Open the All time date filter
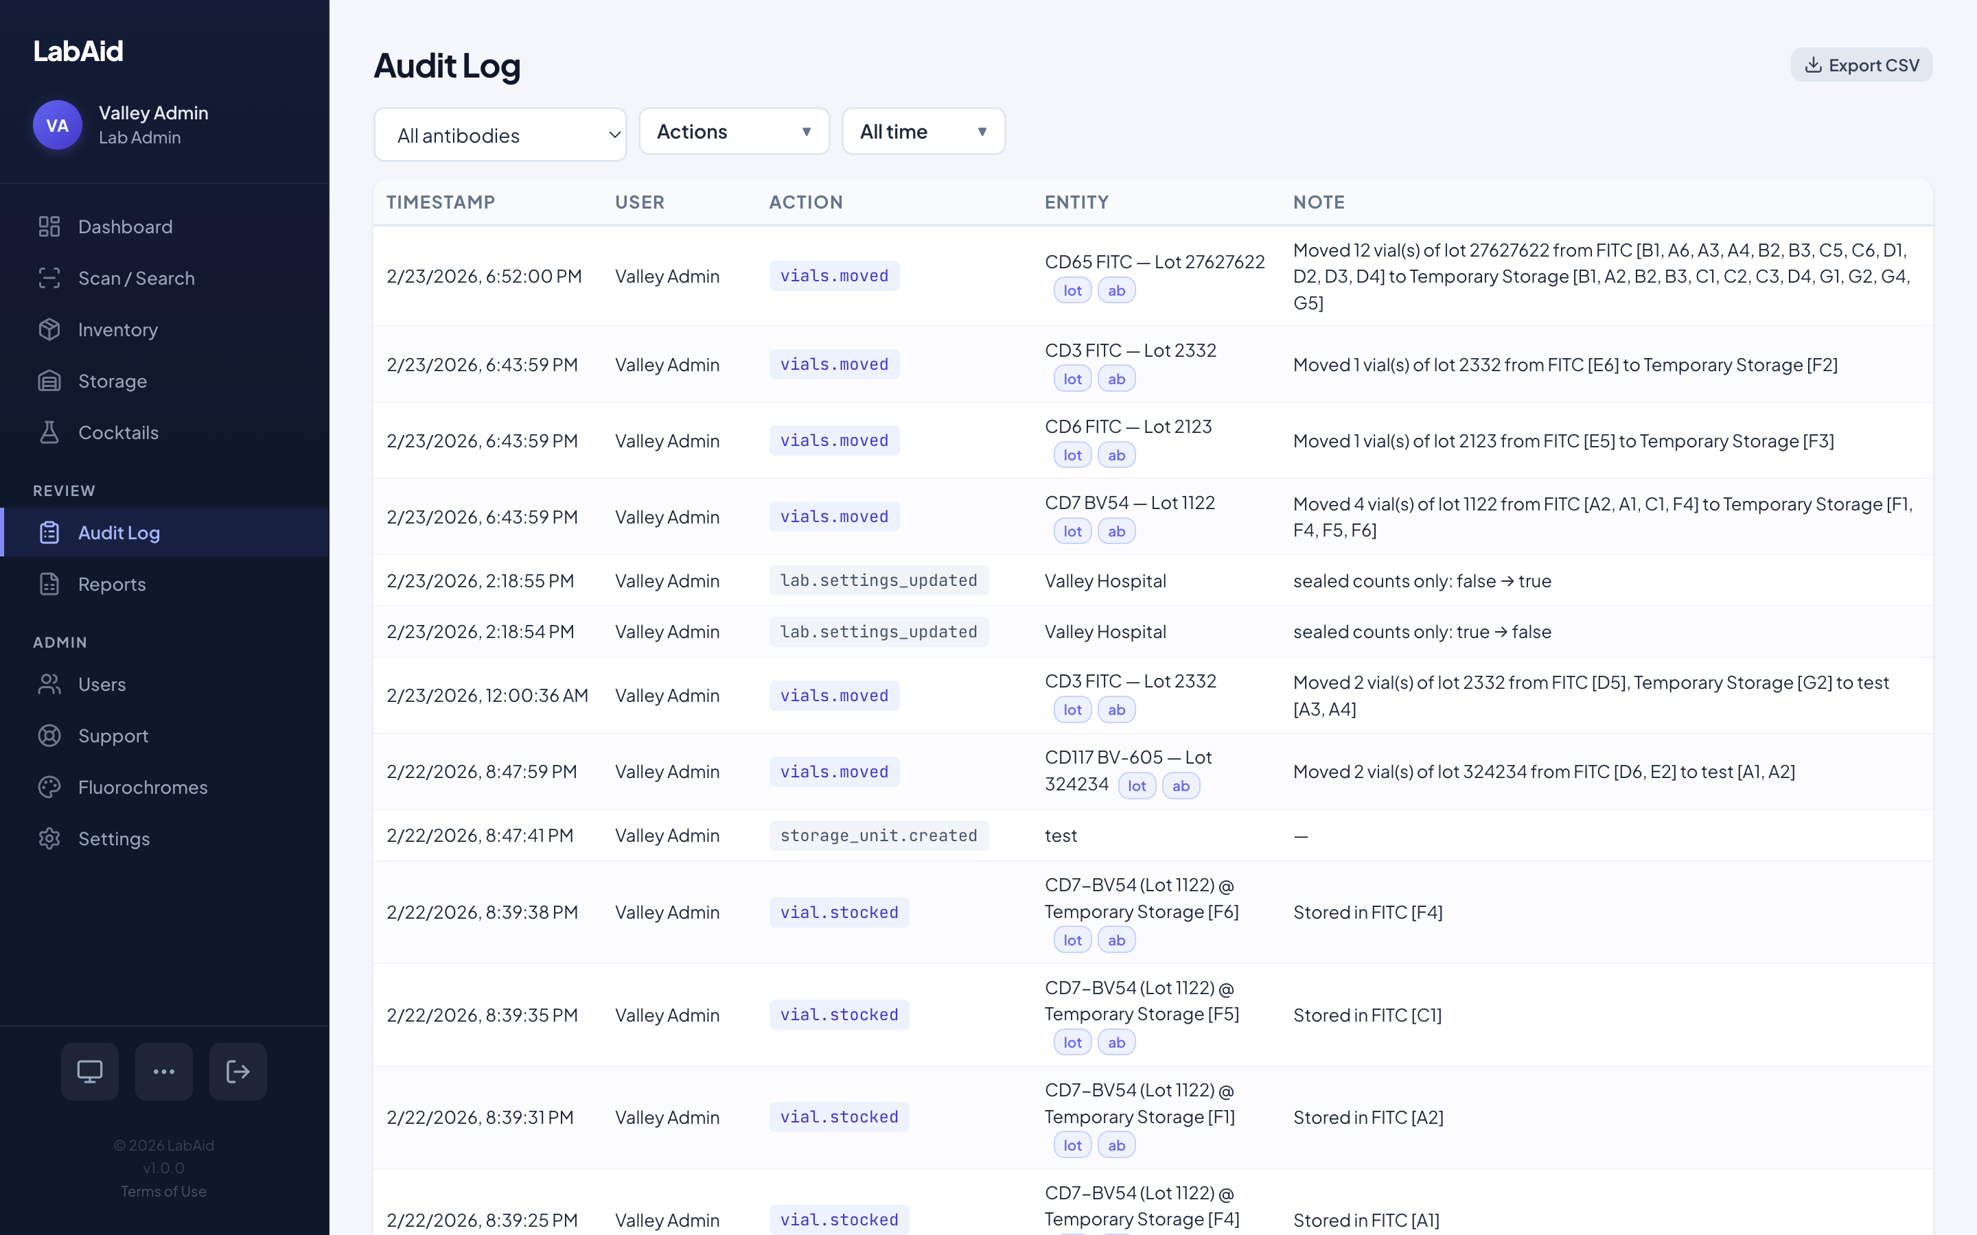Image resolution: width=1977 pixels, height=1235 pixels. click(923, 130)
